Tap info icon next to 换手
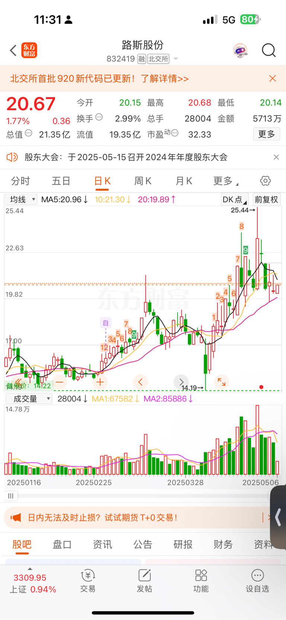This screenshot has width=286, height=620. click(x=99, y=117)
